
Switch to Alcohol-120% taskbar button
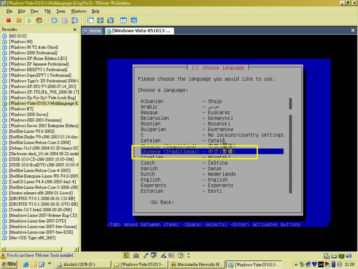coord(83,264)
